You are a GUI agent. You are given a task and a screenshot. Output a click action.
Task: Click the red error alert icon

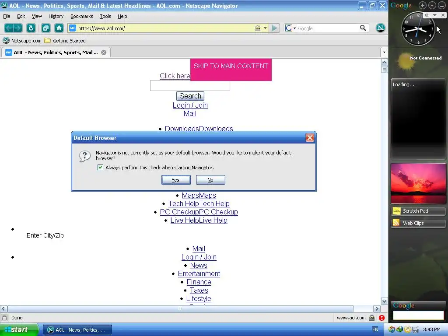tap(381, 318)
